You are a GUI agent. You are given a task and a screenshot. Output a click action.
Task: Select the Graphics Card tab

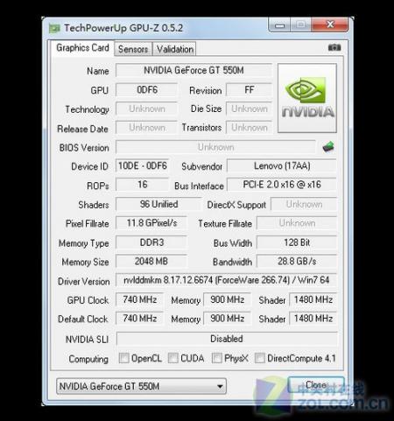coord(82,48)
